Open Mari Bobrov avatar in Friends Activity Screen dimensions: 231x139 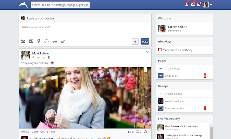(160, 127)
